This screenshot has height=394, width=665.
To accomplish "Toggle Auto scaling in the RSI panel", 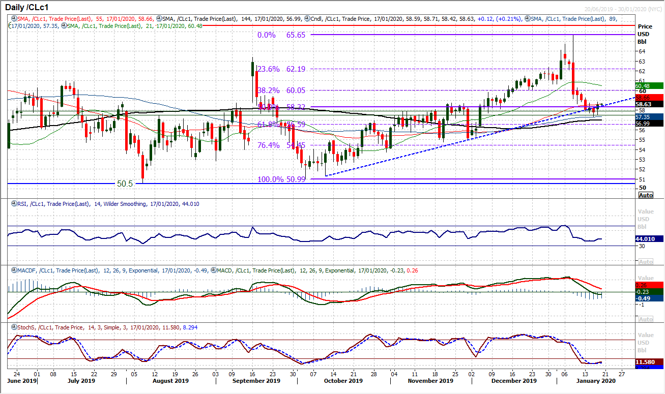I will [645, 262].
